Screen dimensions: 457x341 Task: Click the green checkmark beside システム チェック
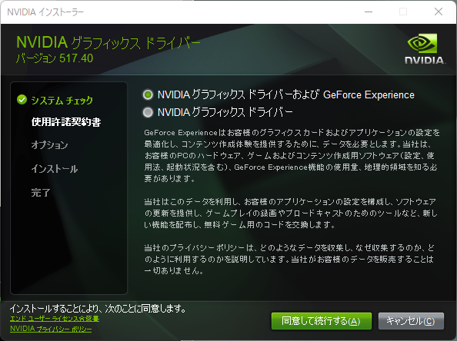[x=22, y=100]
